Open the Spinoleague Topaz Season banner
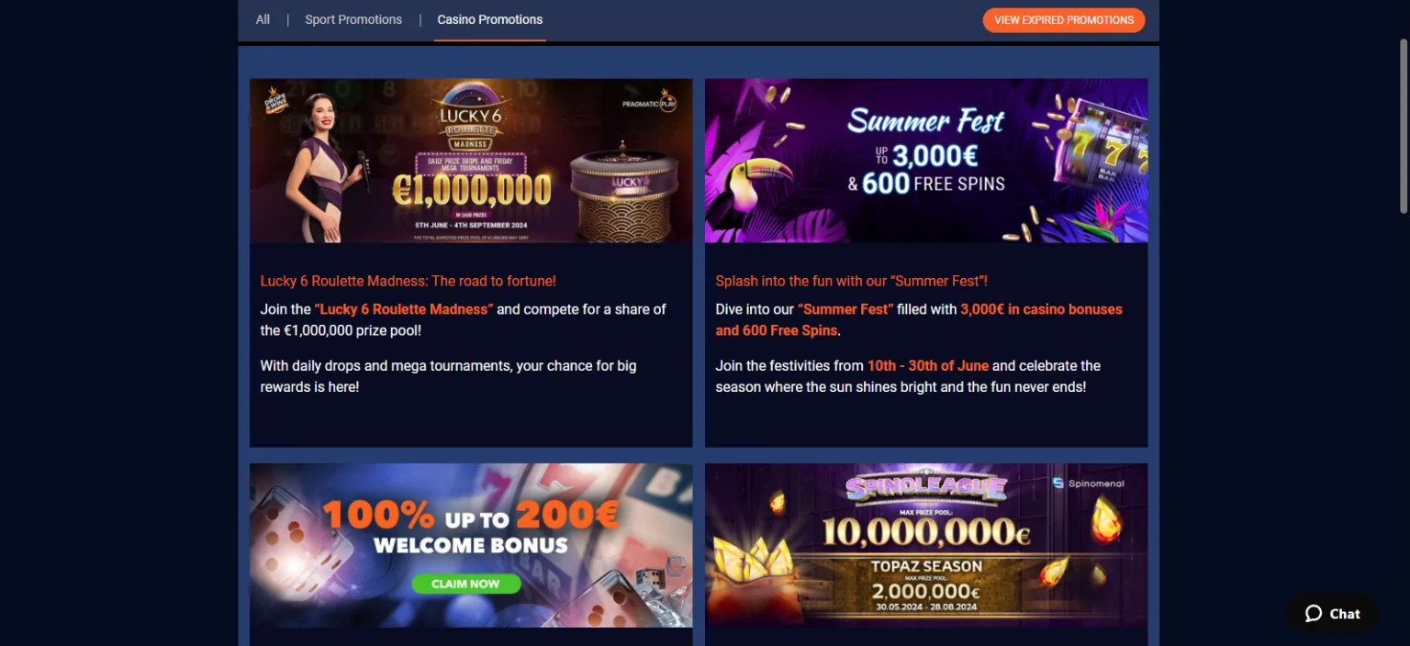The image size is (1410, 646). click(x=926, y=545)
